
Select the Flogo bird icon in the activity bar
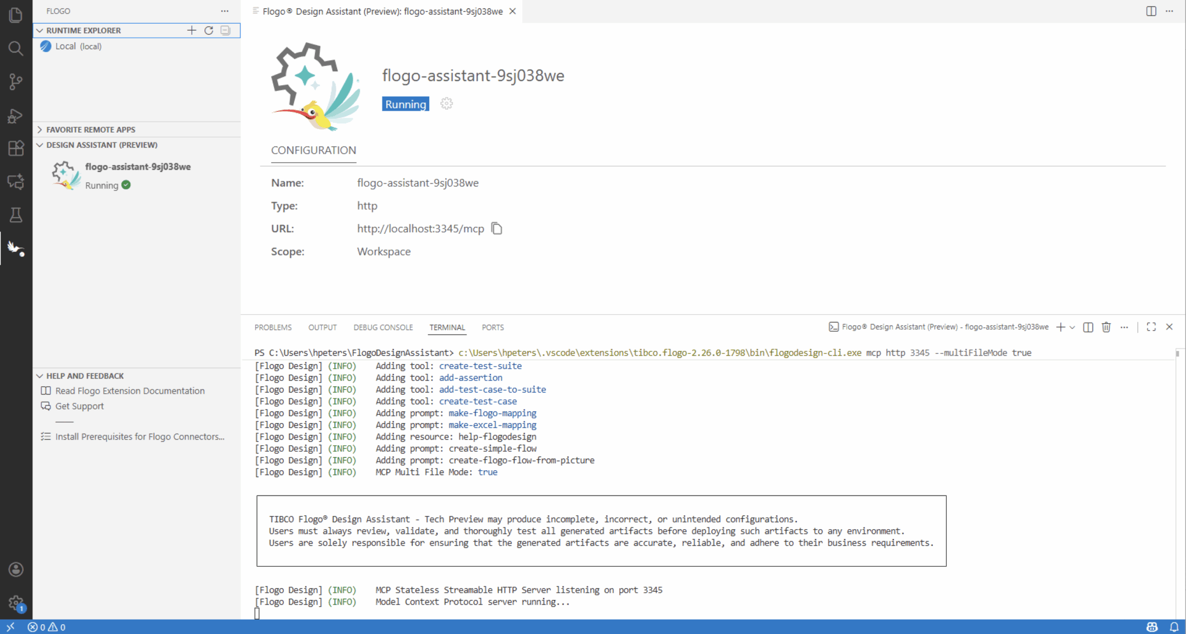(16, 248)
